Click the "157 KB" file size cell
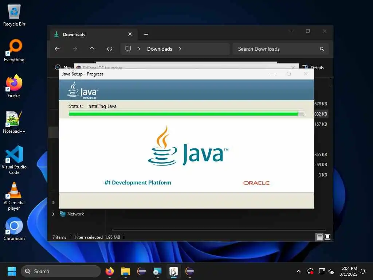This screenshot has height=280, width=373. (321, 124)
